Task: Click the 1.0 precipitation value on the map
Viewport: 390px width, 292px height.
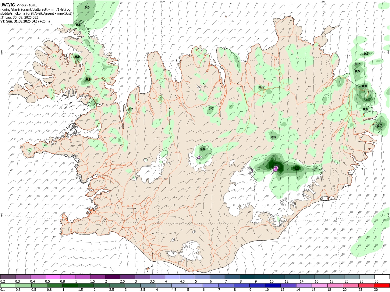Action: point(368,99)
